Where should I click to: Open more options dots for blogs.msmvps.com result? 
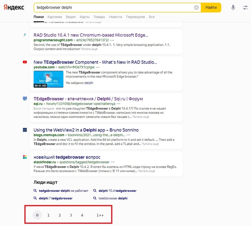pyautogui.click(x=128, y=135)
